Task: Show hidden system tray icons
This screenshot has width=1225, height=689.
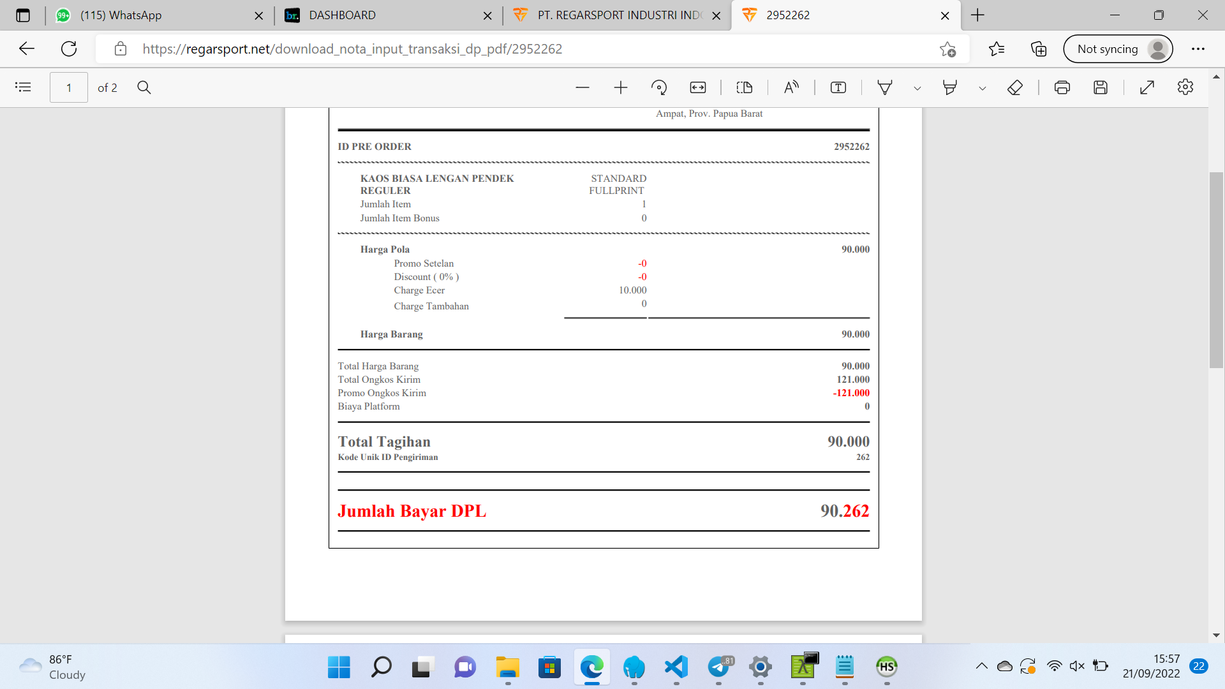Action: pyautogui.click(x=981, y=667)
